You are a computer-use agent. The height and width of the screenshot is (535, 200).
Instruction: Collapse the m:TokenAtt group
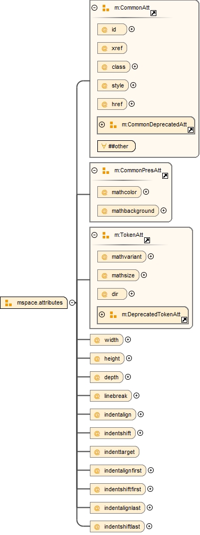[95, 235]
